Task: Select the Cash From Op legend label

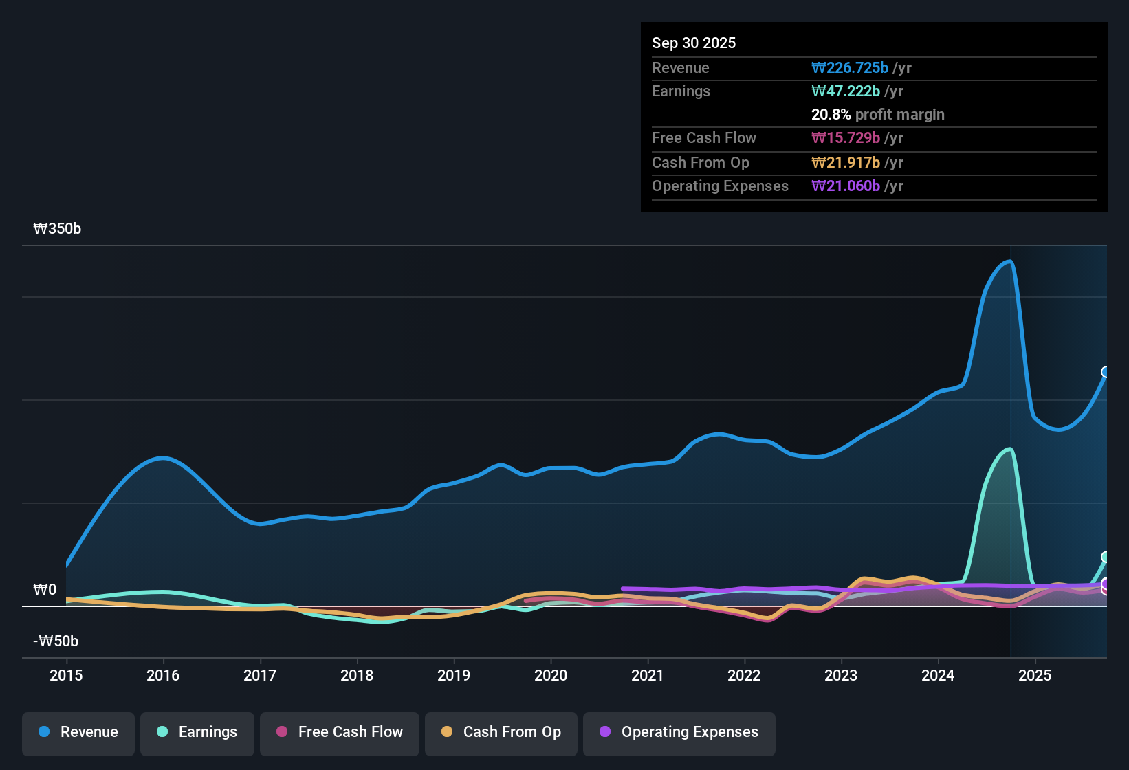Action: [512, 732]
